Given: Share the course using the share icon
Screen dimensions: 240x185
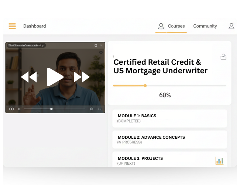Looking at the screenshot, I should (223, 57).
